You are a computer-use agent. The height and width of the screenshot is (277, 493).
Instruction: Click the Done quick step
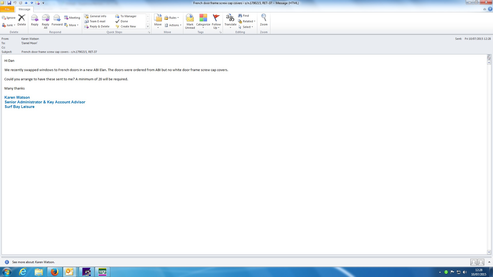click(124, 21)
